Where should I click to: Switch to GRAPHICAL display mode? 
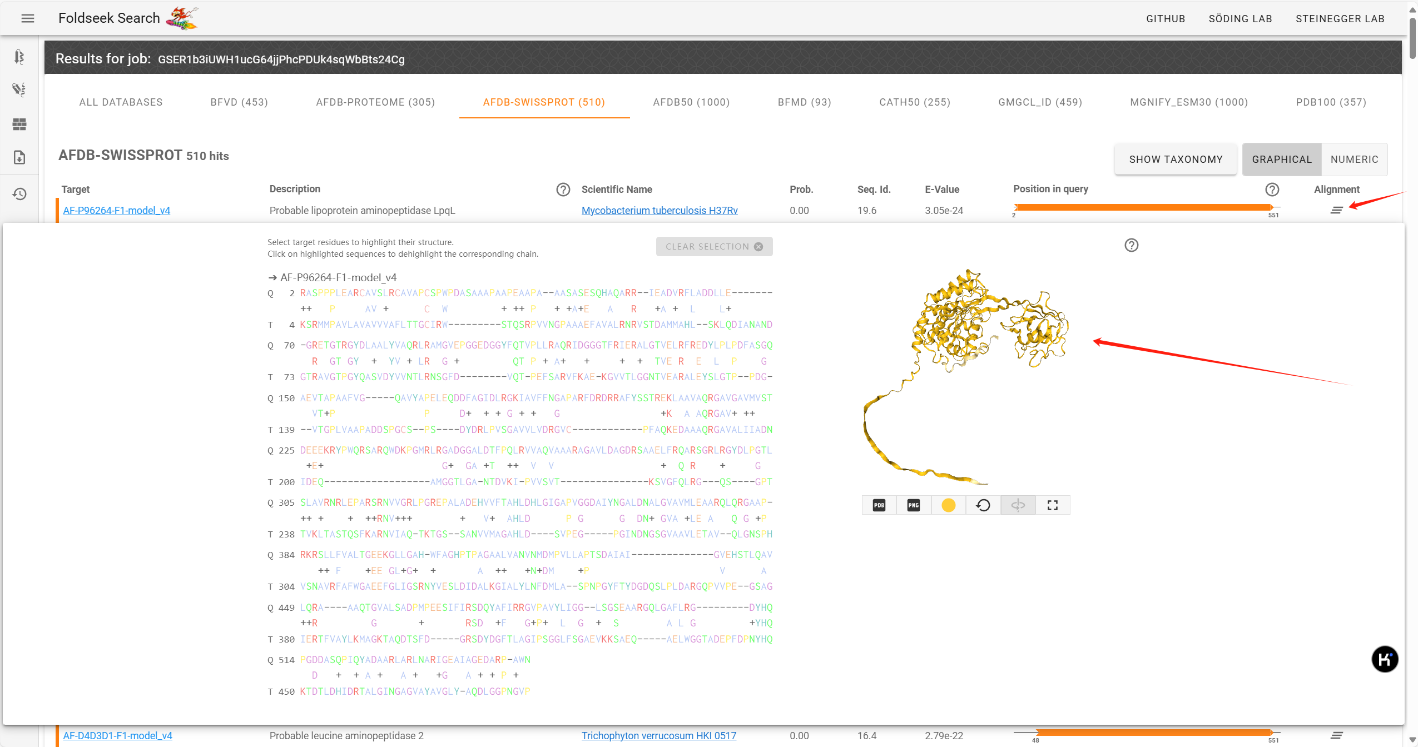coord(1281,160)
